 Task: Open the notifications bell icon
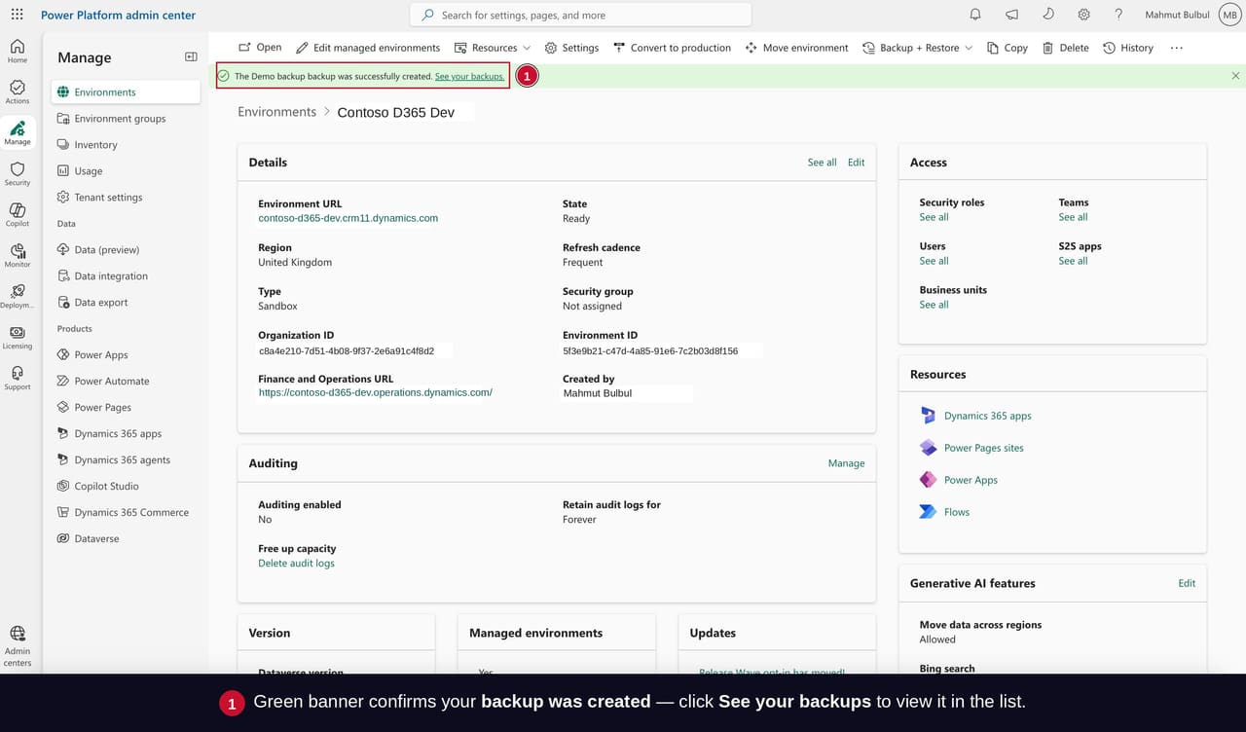[975, 15]
